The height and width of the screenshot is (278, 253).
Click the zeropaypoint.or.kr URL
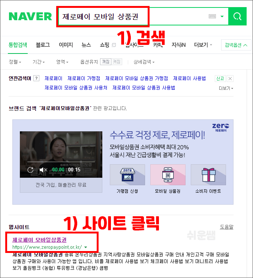[47, 247]
